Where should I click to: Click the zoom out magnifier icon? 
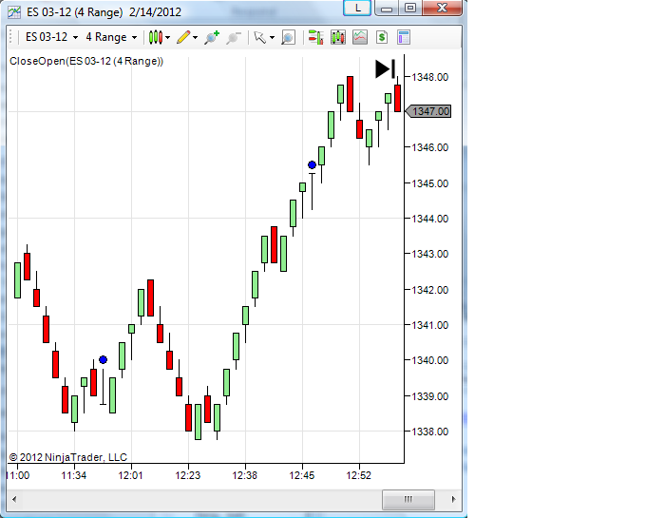pos(234,37)
